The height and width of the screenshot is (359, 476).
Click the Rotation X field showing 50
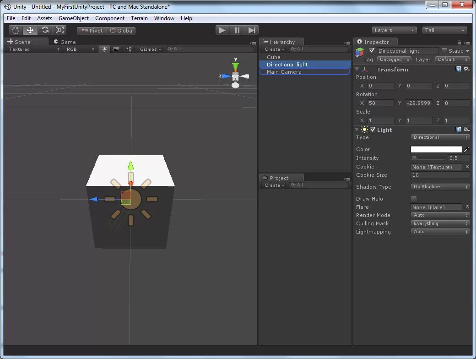click(381, 103)
